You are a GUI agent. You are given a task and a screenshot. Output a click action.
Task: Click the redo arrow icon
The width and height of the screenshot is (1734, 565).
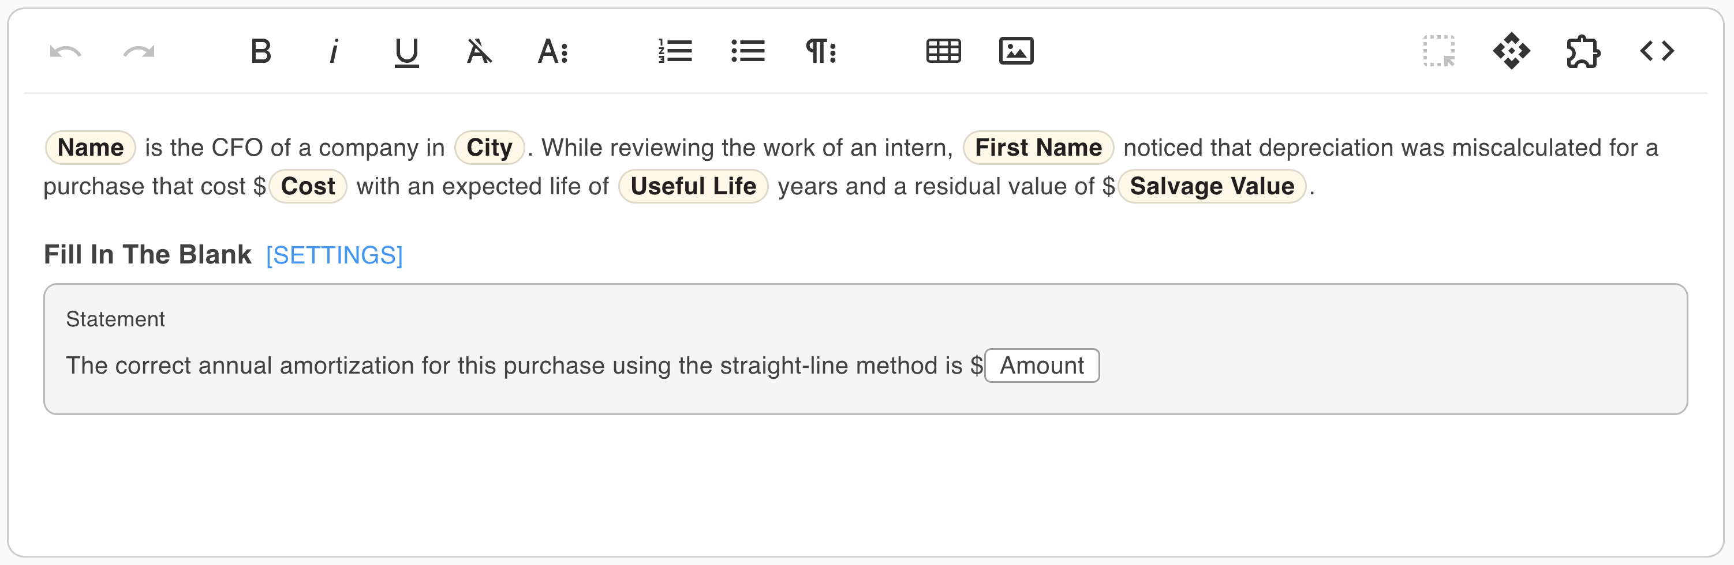pyautogui.click(x=139, y=52)
